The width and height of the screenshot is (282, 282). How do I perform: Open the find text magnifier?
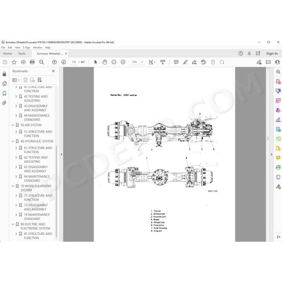click(x=41, y=62)
